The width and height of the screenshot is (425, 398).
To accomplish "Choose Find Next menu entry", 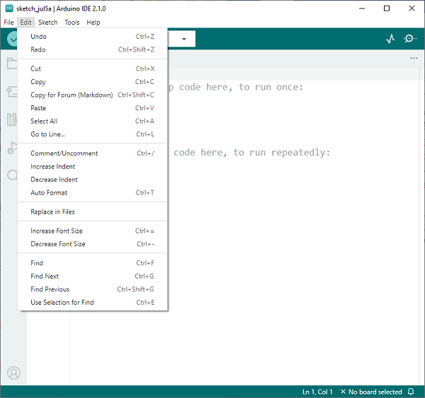I will pos(92,276).
